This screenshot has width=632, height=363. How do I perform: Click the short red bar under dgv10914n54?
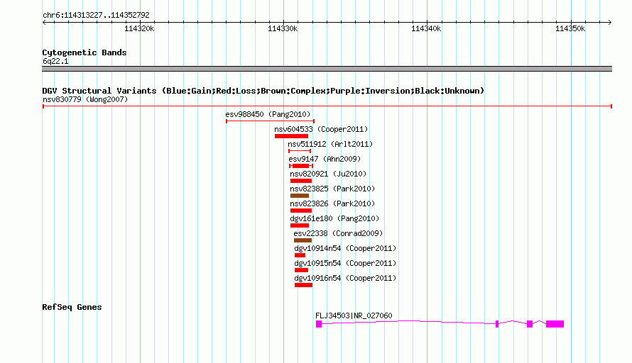(x=300, y=255)
